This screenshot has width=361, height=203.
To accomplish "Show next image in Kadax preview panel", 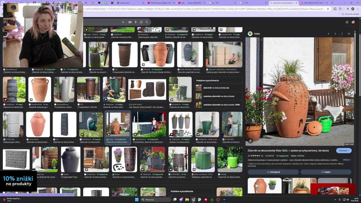I will [x=335, y=34].
